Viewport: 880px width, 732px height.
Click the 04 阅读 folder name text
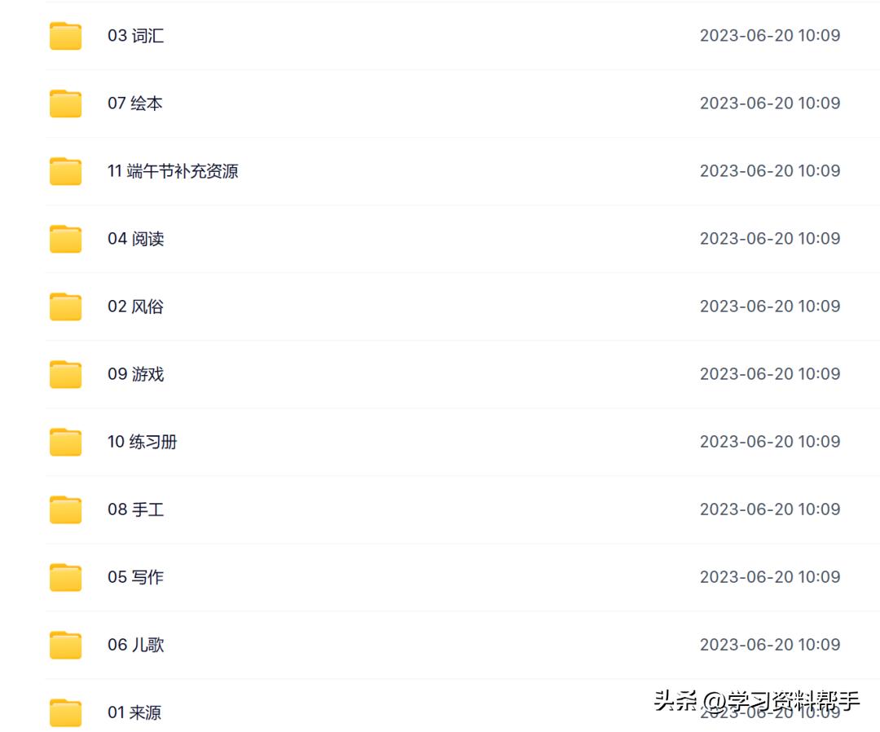(x=136, y=239)
